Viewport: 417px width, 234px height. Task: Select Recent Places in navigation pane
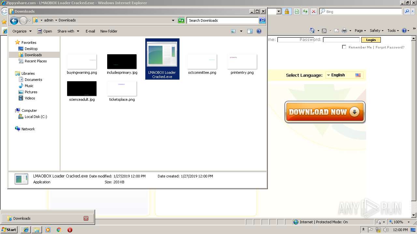36,61
